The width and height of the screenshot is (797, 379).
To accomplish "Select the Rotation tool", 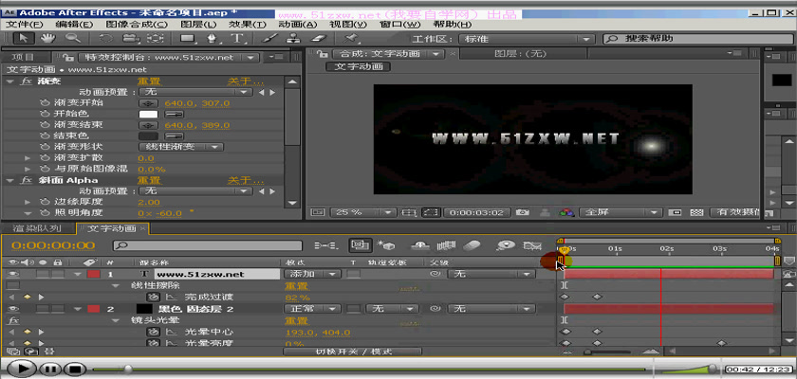I will (106, 38).
